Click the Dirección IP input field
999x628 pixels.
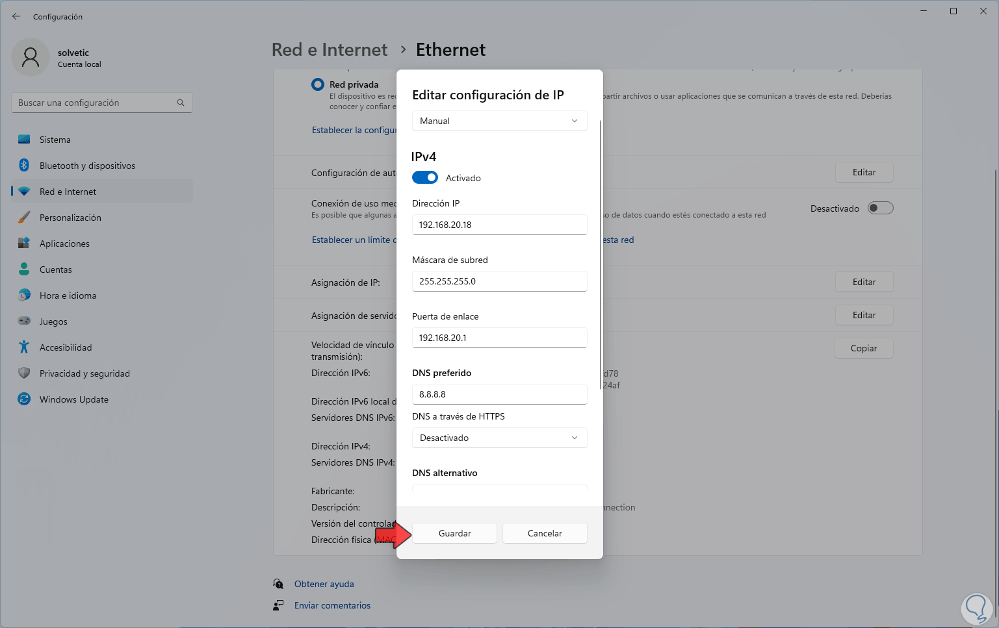tap(499, 225)
